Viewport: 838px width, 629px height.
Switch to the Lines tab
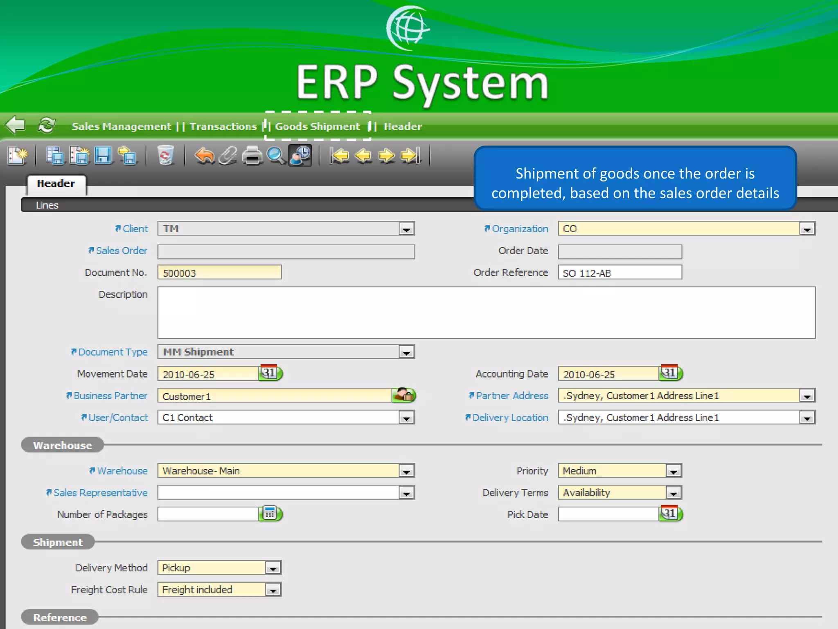point(47,205)
